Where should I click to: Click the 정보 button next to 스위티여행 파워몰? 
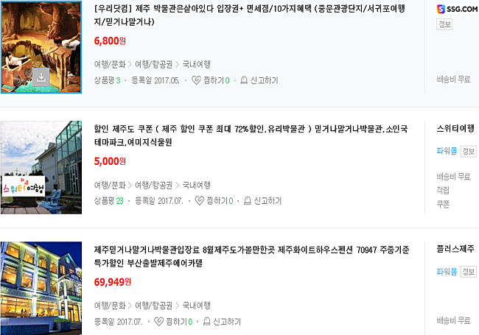coord(468,151)
